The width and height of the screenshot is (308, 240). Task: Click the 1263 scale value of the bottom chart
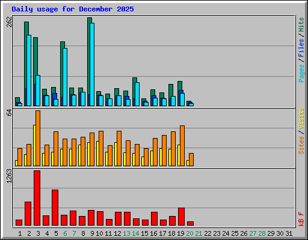tap(9, 176)
